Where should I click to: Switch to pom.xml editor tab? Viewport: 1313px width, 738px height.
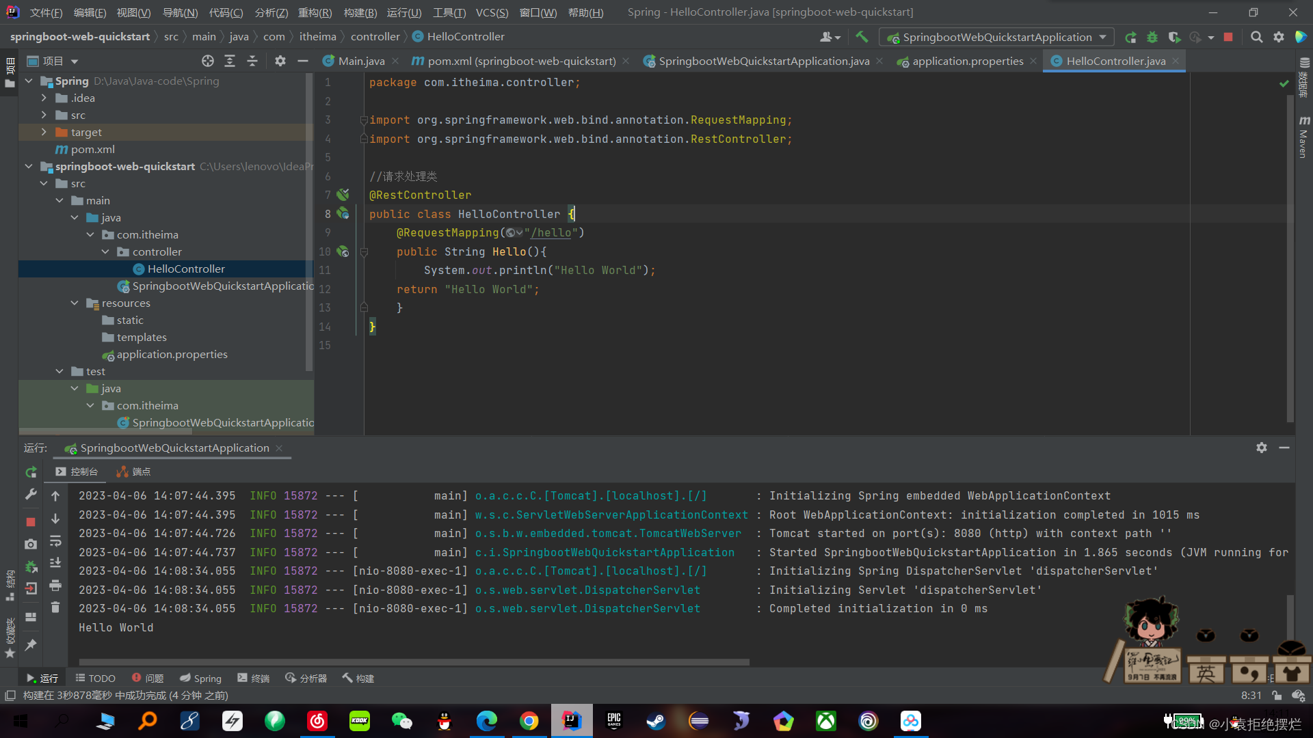(x=521, y=61)
